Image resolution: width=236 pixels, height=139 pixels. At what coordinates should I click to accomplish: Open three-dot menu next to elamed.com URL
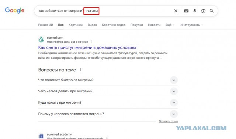[91, 42]
